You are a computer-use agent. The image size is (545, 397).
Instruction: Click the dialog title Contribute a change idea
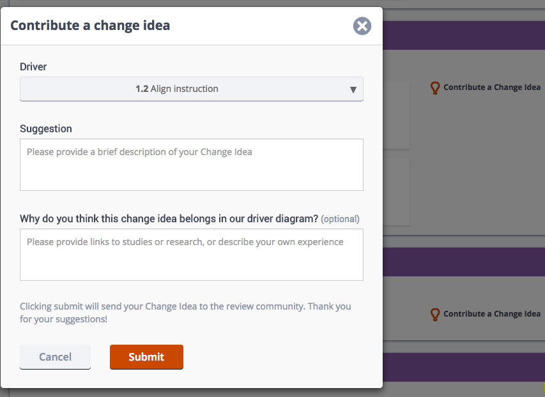[x=90, y=26]
